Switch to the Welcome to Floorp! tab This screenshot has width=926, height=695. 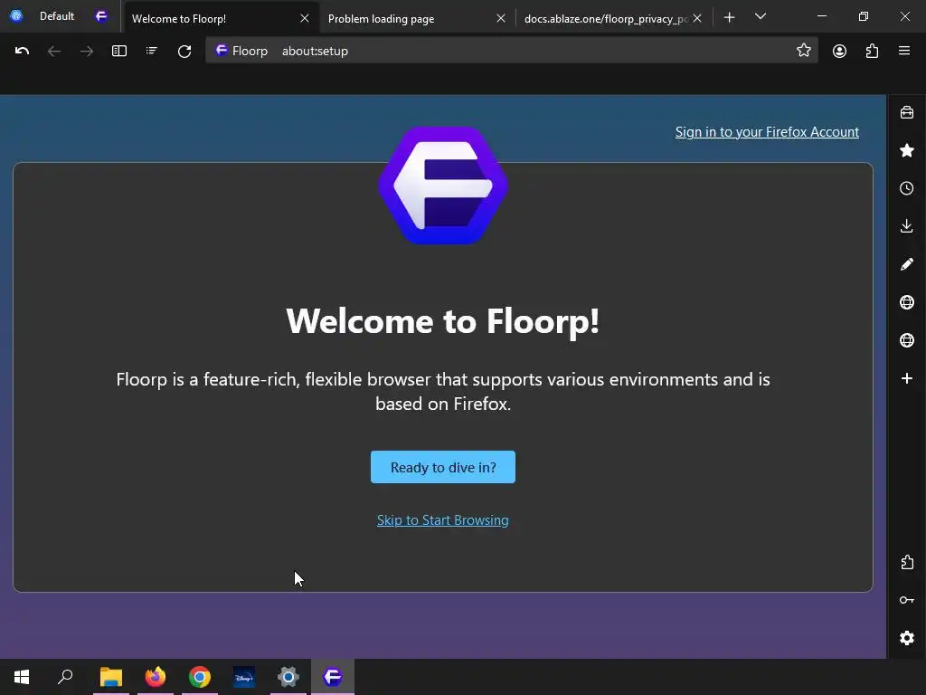click(220, 18)
